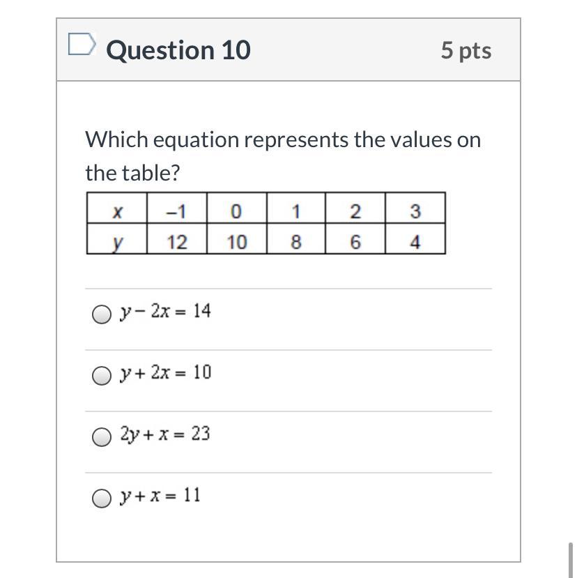The height and width of the screenshot is (578, 577).
Task: Click the Question 10 heading
Action: coord(178,50)
